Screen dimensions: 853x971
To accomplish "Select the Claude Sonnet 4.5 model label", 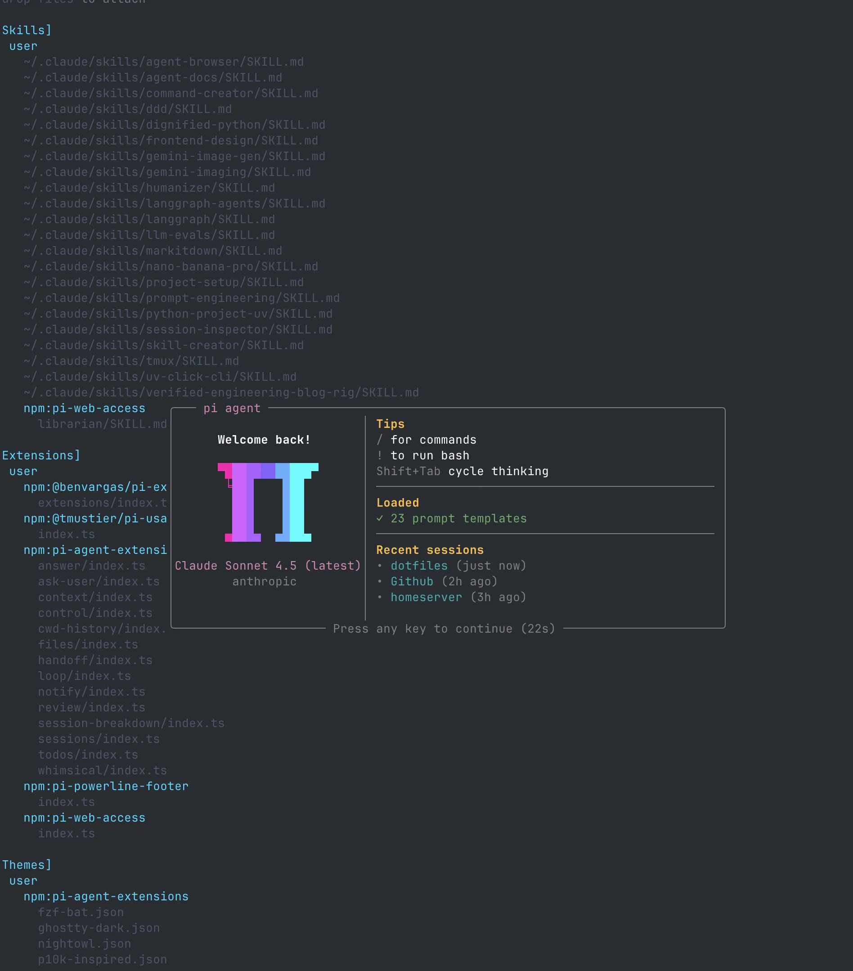I will [x=267, y=565].
